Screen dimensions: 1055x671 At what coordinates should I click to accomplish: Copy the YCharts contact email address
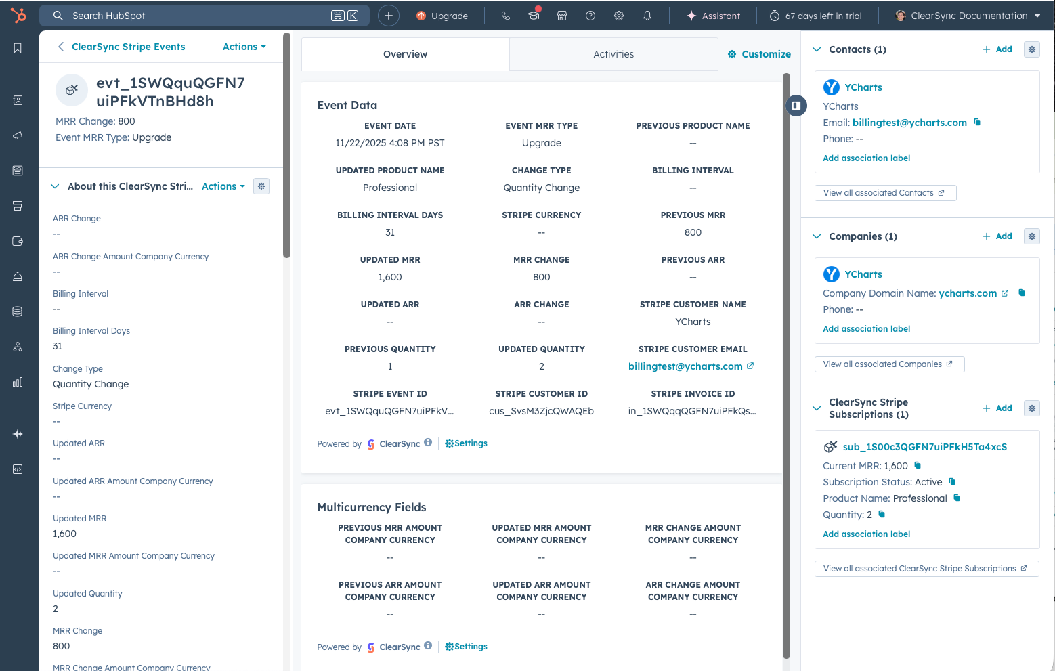977,122
